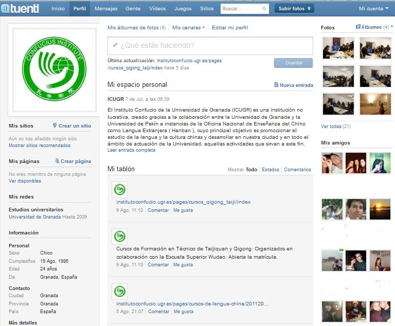Open the first photo thumbnail in Fotos
The image size is (395, 326).
[x=338, y=48]
